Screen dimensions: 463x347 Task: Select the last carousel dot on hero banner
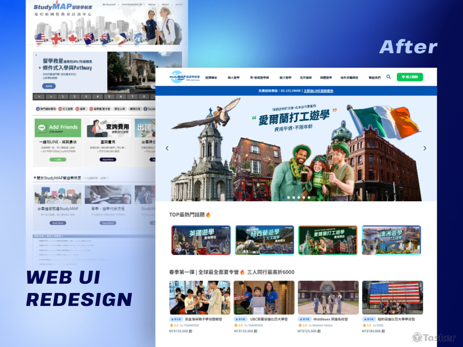309,198
